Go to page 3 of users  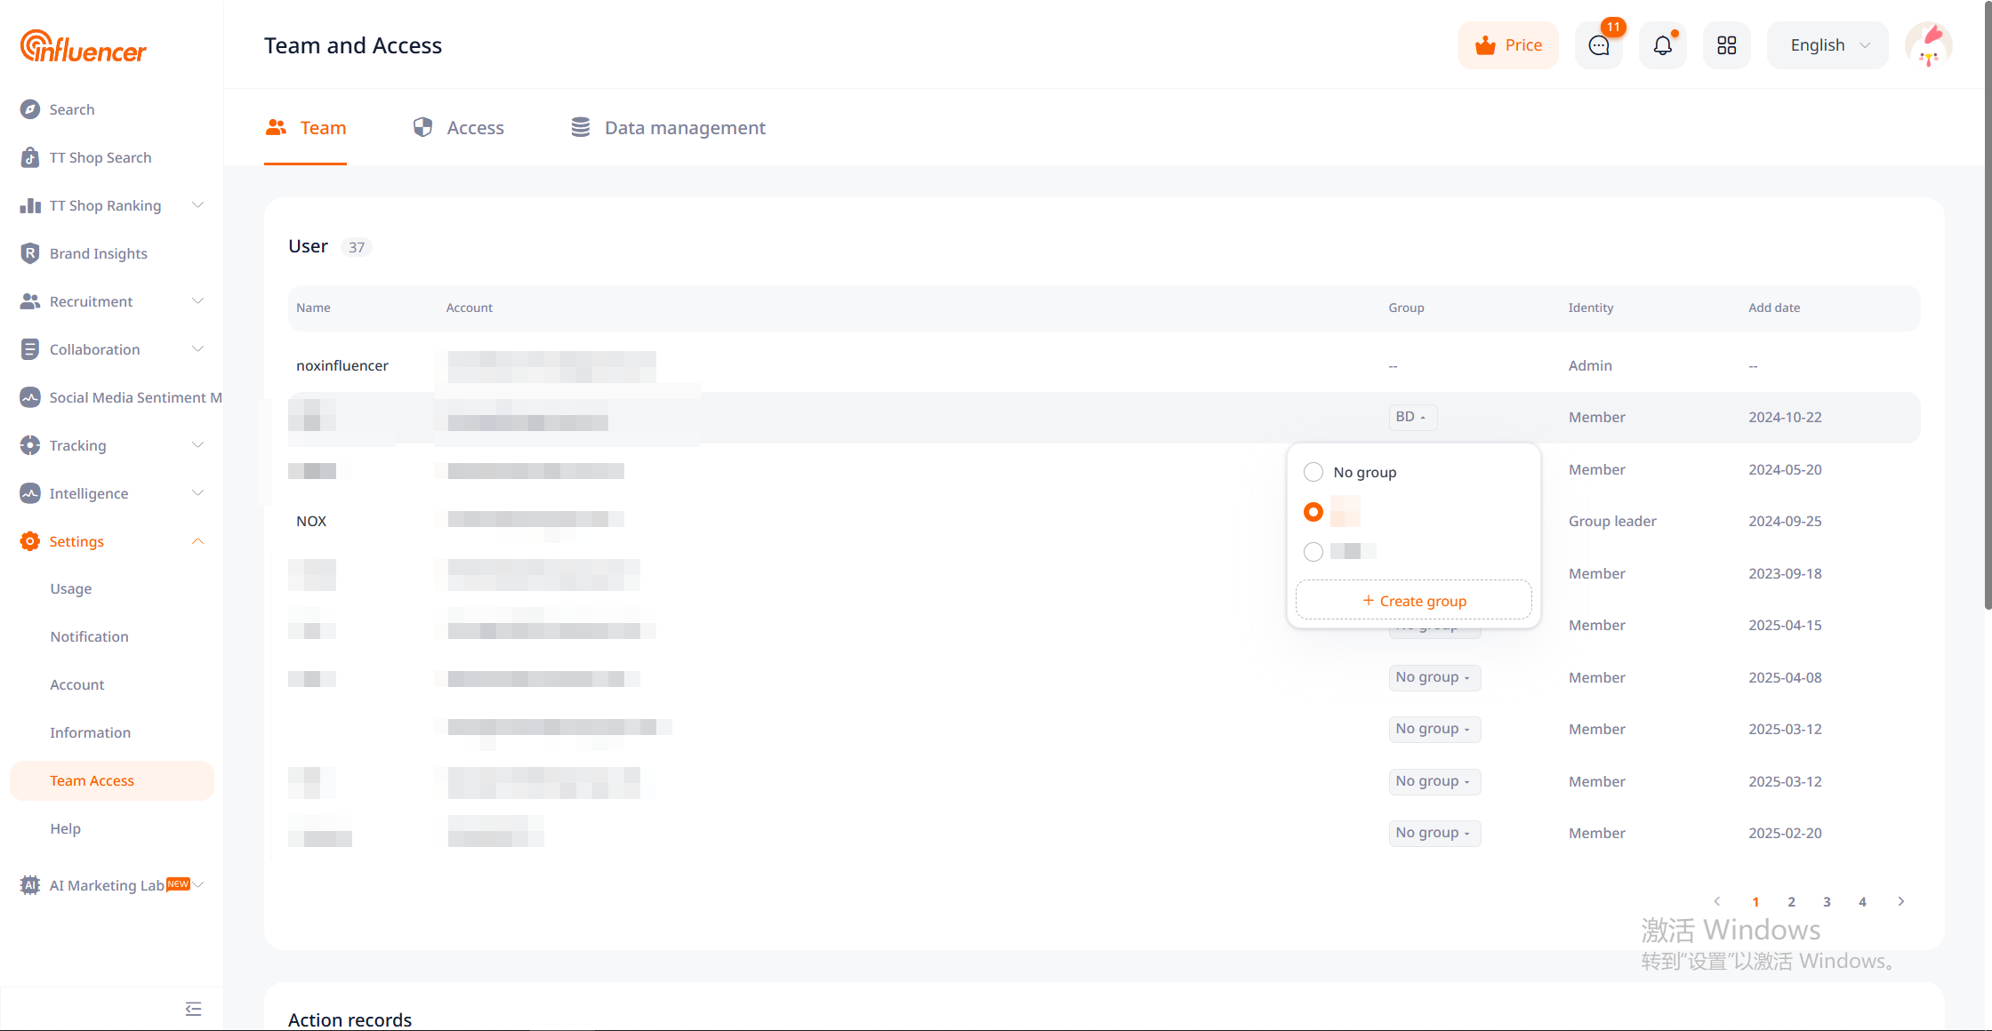pos(1827,901)
